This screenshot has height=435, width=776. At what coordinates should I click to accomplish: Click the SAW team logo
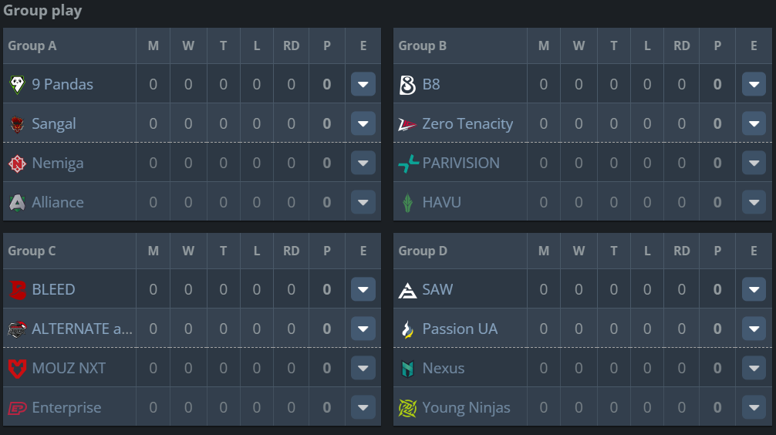[x=407, y=289]
